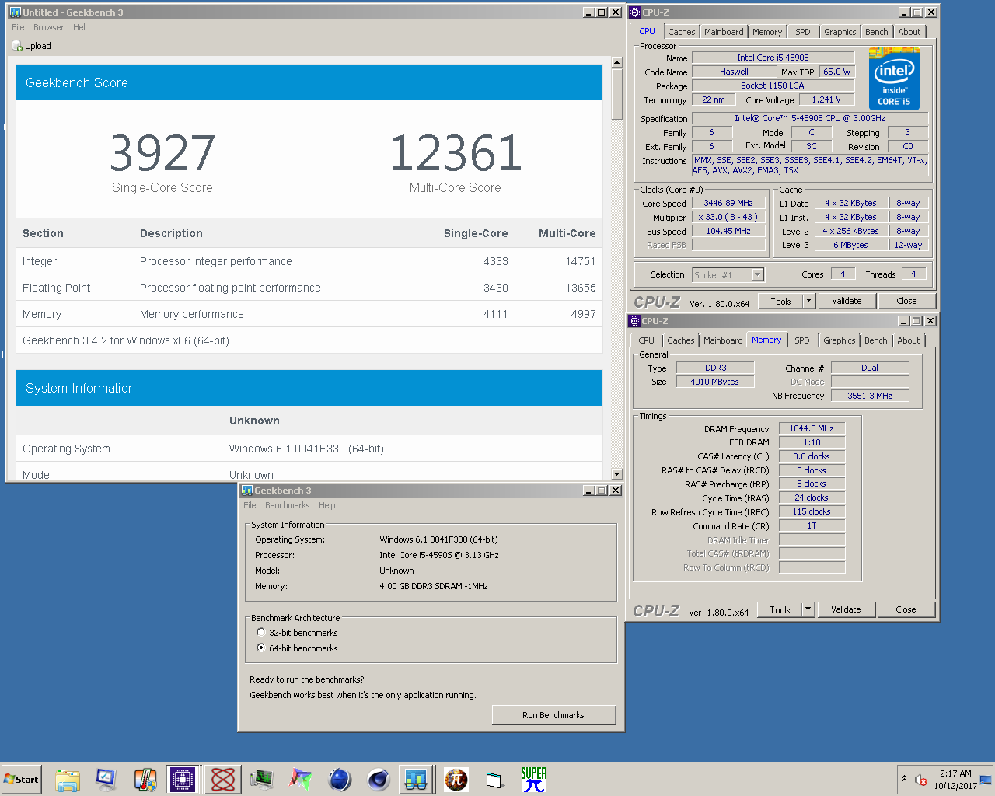Viewport: 995px width, 796px height.
Task: Switch to SPD tab in lower CPU-Z window
Action: coord(802,340)
